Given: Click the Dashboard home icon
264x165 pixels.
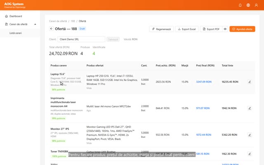Looking at the screenshot, I should tap(7, 16).
